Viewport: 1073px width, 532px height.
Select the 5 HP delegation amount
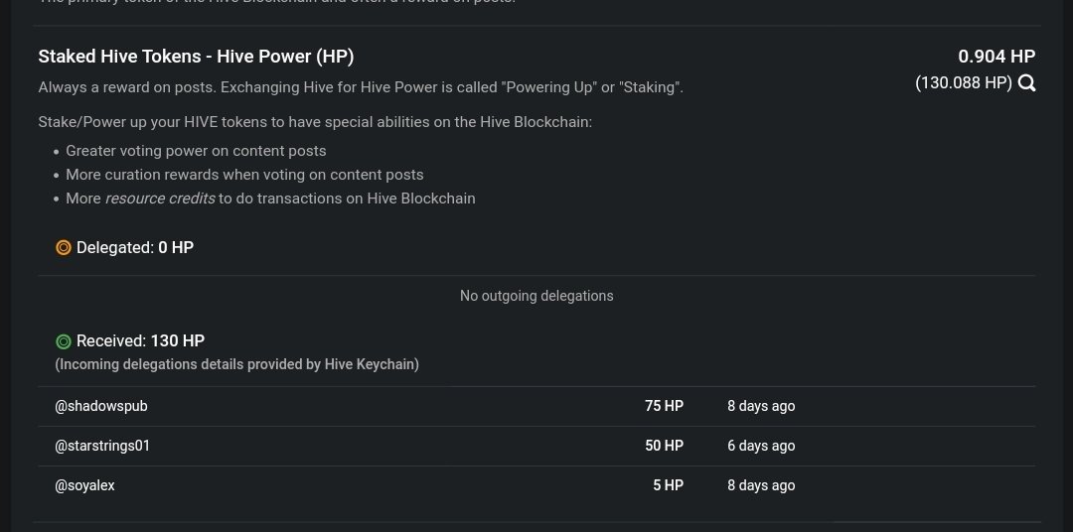coord(668,485)
